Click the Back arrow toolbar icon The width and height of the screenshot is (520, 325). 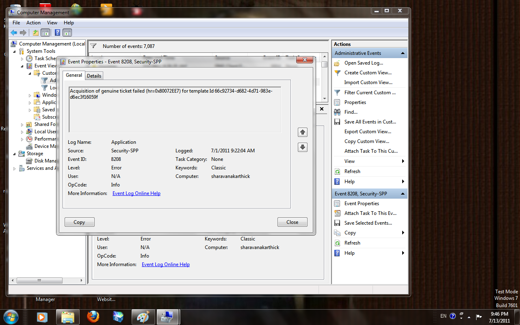(14, 33)
